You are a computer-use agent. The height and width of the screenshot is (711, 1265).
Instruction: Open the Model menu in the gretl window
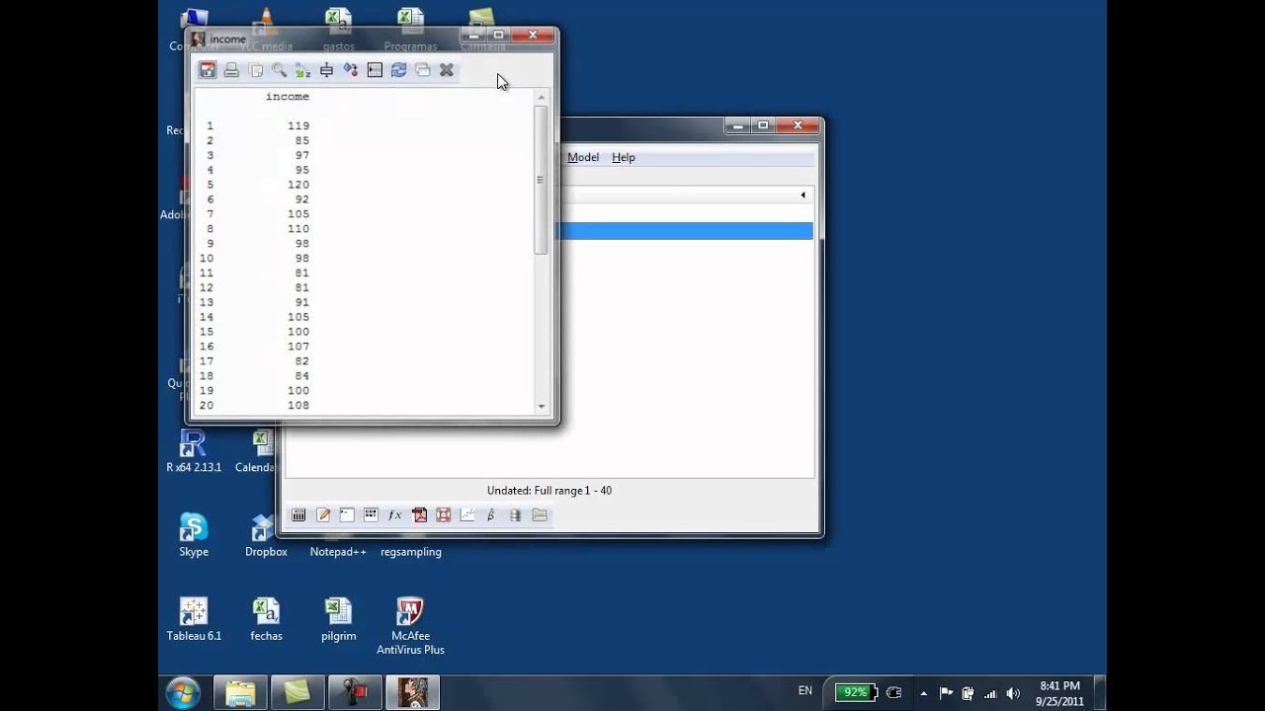click(583, 157)
